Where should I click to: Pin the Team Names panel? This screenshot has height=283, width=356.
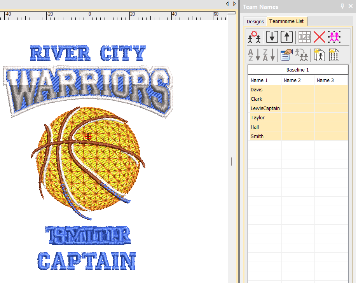coord(342,7)
